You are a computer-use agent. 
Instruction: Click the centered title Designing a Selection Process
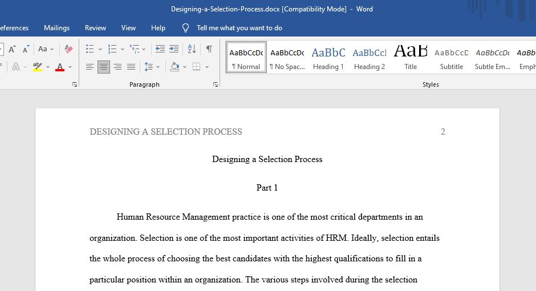(267, 159)
